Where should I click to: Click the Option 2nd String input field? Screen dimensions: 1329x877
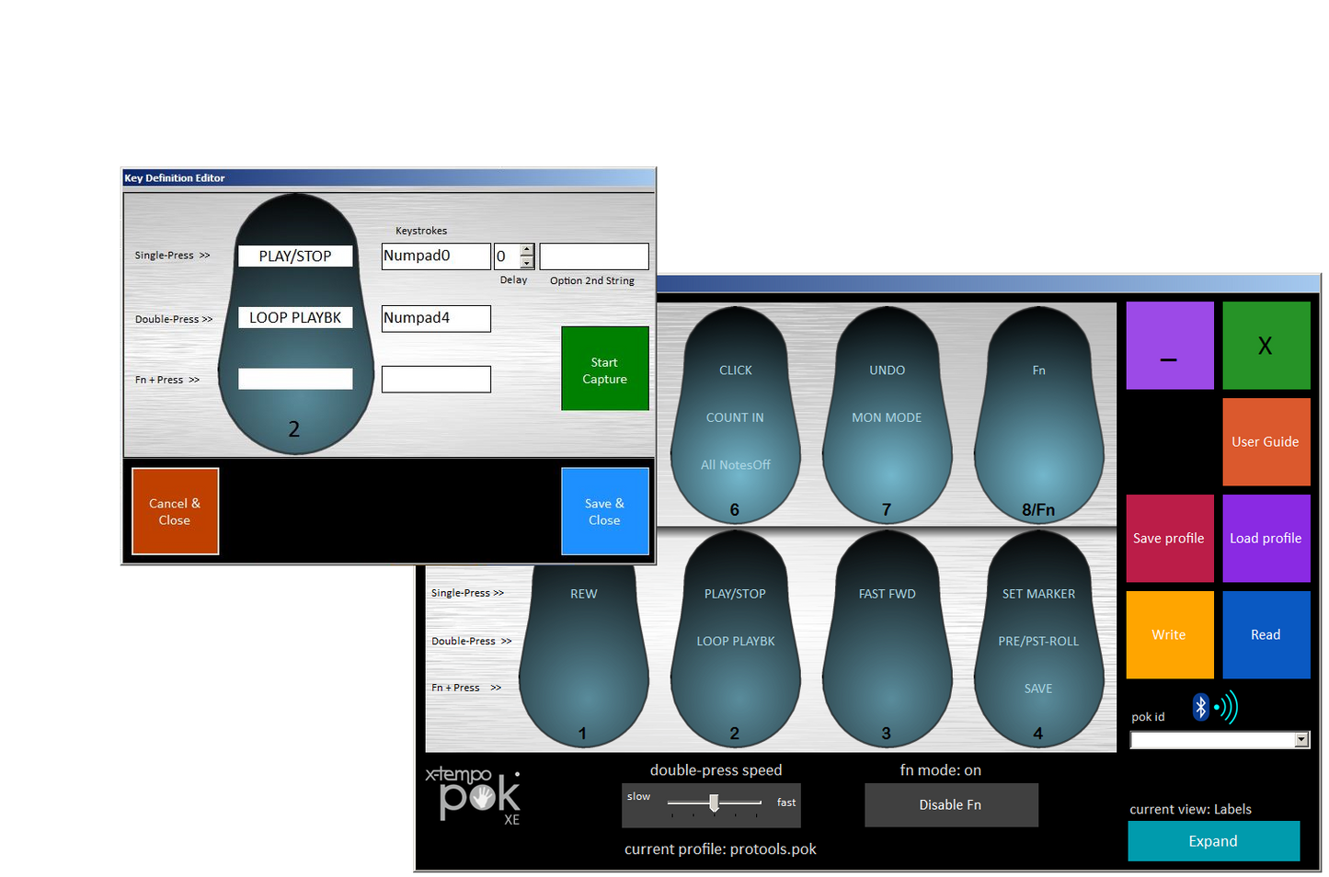pyautogui.click(x=593, y=256)
